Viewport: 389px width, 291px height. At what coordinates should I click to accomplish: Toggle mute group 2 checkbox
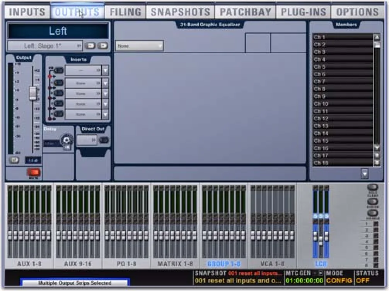[376, 230]
